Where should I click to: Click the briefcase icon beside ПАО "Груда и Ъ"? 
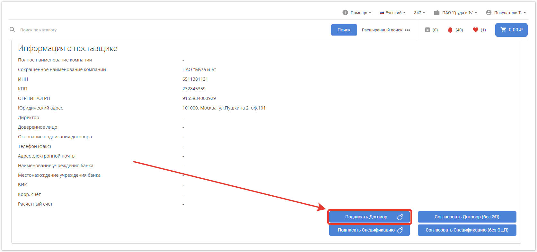pos(436,12)
